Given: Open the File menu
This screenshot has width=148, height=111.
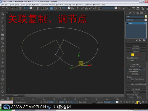Looking at the screenshot, I should coord(2,5).
